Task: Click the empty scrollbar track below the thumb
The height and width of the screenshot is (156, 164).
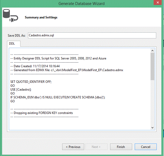Action: point(153,103)
